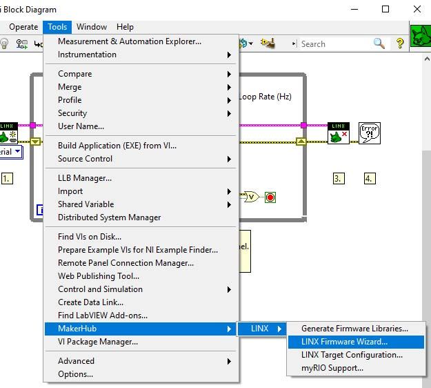431x388 pixels.
Task: Open VI Package Manager
Action: (141, 342)
